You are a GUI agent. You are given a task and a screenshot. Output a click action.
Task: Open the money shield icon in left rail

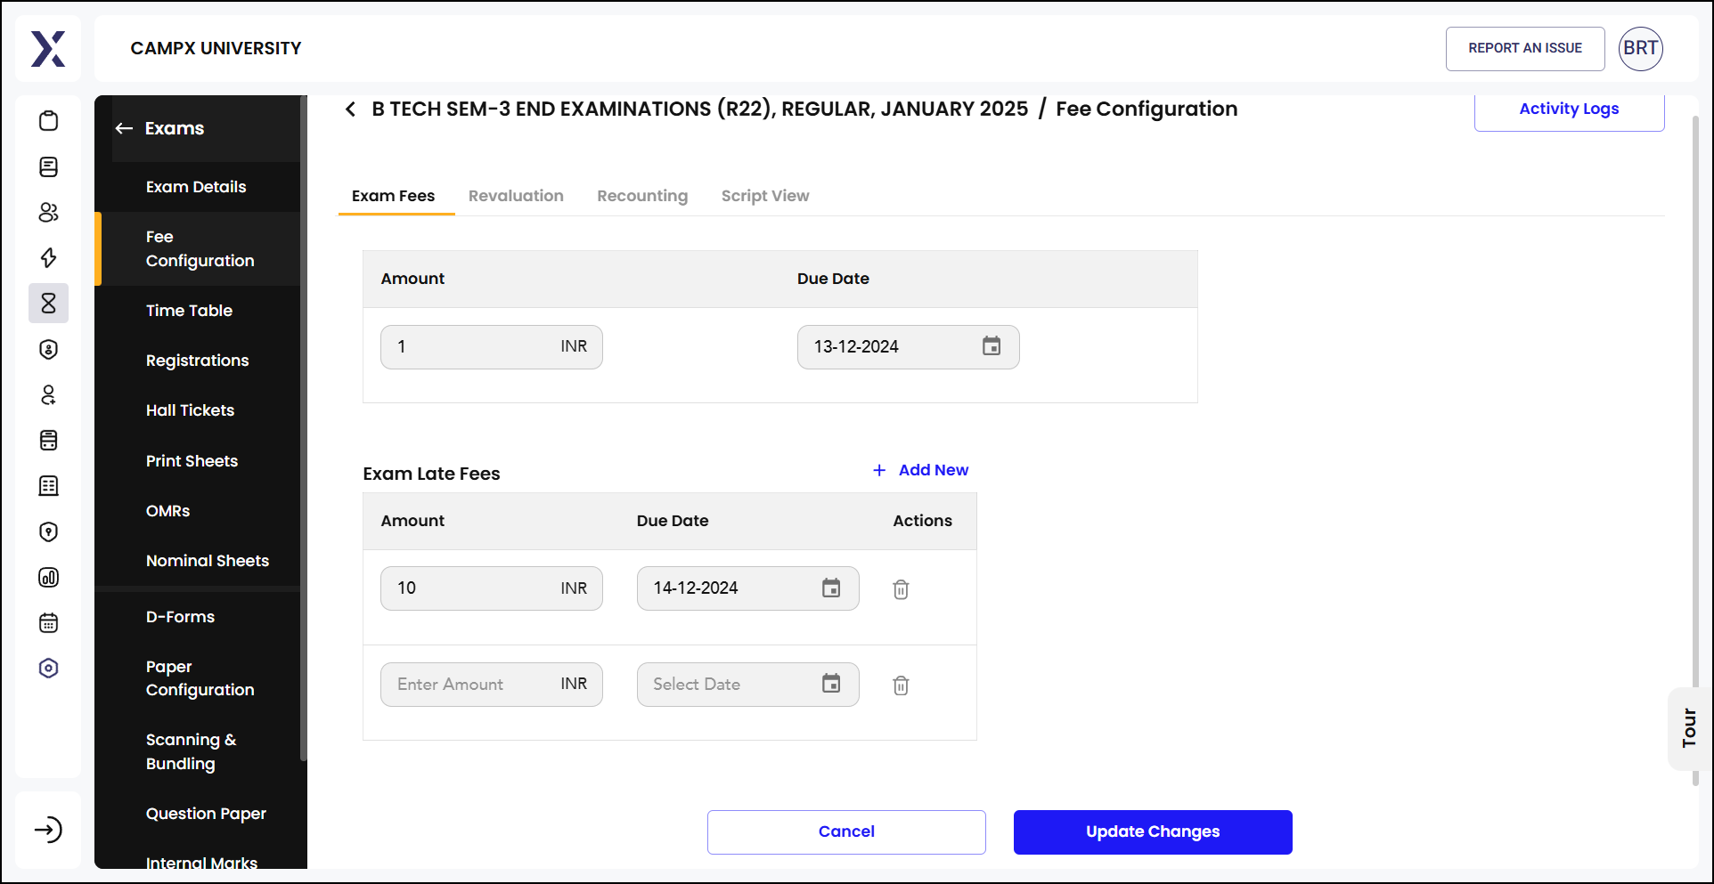49,349
